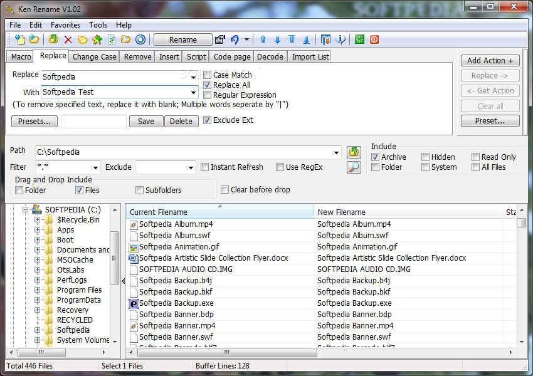Screen dimensions: 533x376
Task: Enable Clear before drop checkbox
Action: pos(224,189)
